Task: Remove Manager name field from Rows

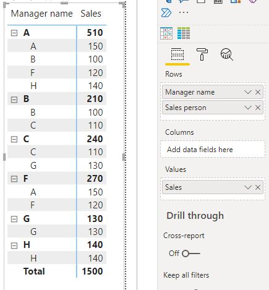Action: (x=258, y=92)
